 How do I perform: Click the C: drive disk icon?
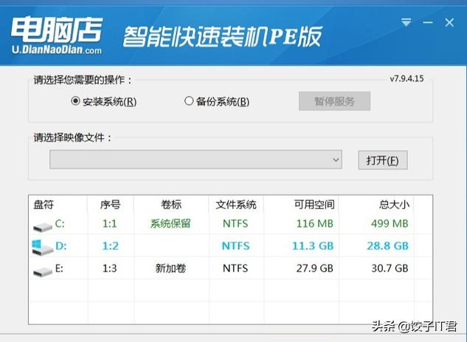[x=43, y=228]
